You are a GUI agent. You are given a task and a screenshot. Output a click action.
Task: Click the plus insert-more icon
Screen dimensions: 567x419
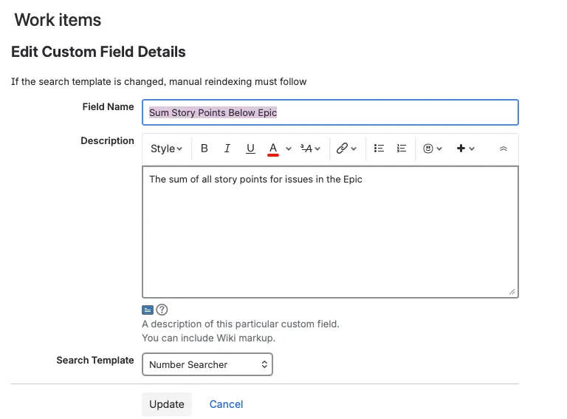click(461, 149)
